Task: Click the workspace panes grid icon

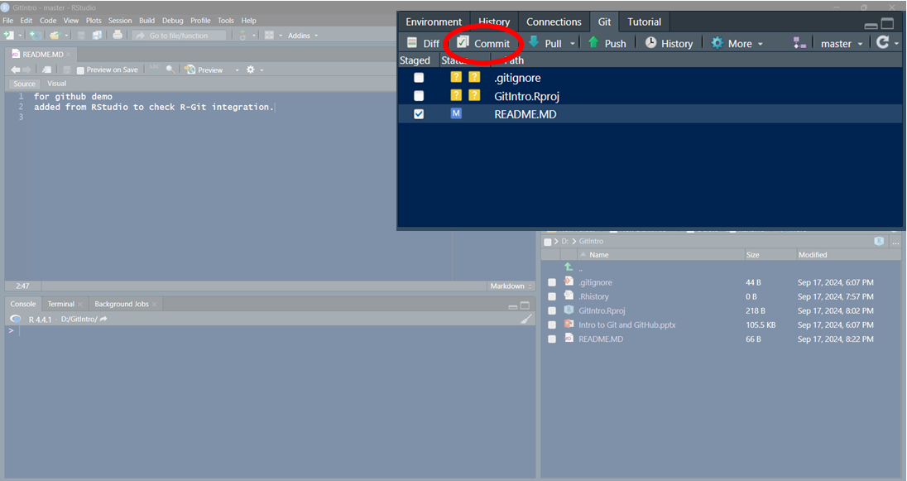Action: [x=269, y=36]
